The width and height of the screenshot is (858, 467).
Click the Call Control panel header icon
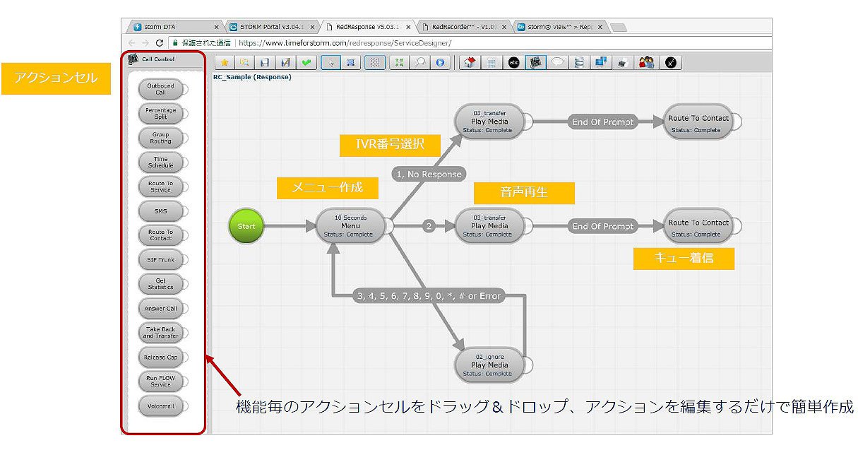[x=132, y=59]
